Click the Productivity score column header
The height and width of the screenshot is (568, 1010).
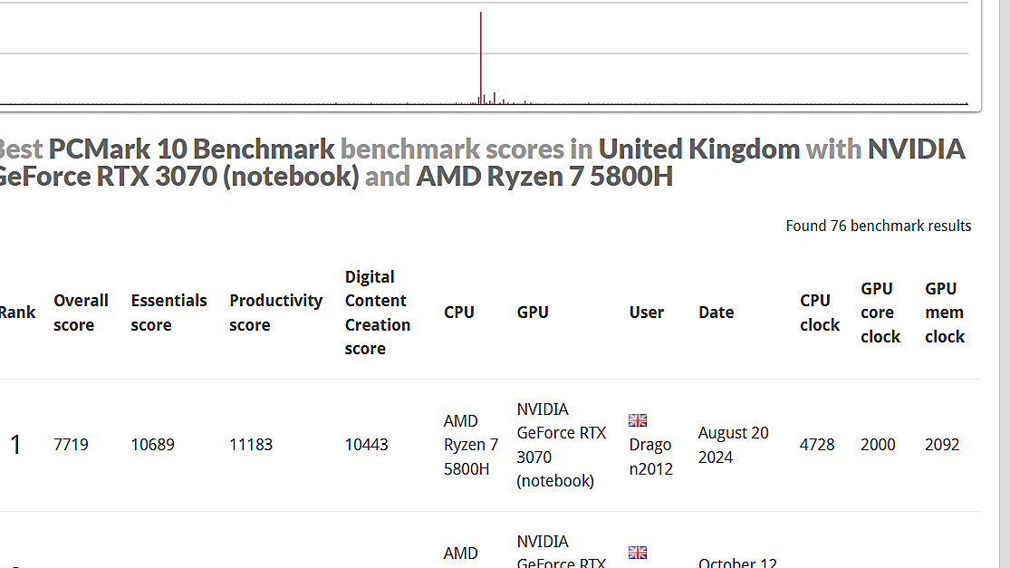click(275, 313)
